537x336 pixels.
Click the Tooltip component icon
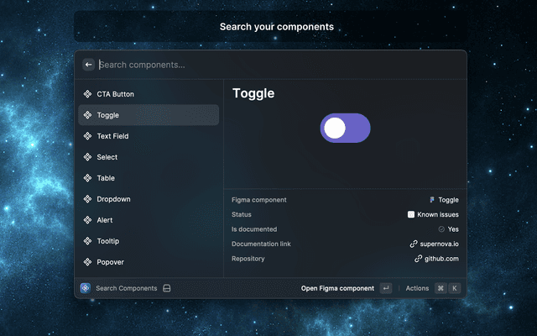coord(88,241)
